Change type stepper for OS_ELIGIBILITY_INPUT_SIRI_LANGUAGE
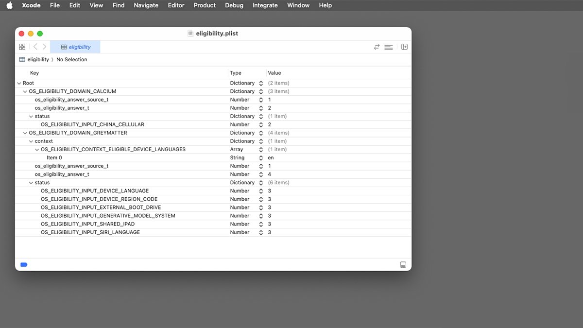The width and height of the screenshot is (583, 328). tap(261, 232)
